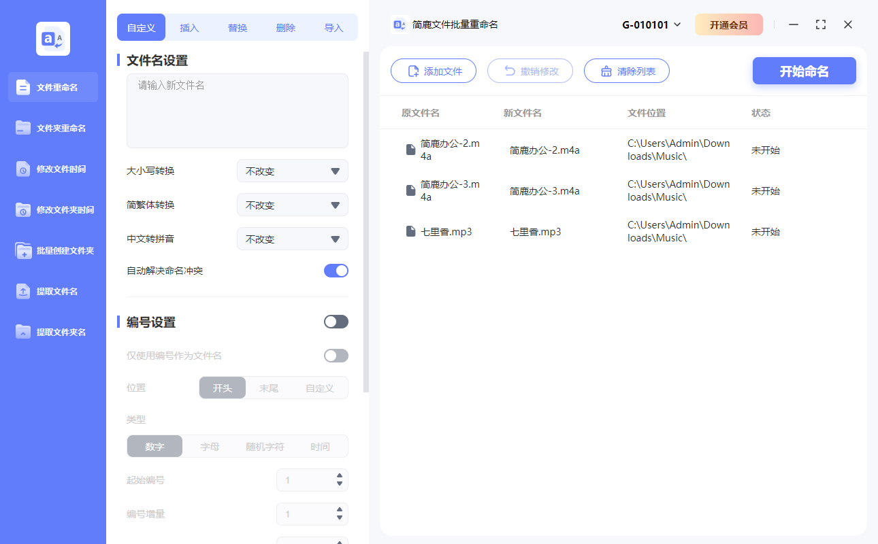This screenshot has width=878, height=544.
Task: Select the 提取文件夹名 tool
Action: (x=52, y=332)
